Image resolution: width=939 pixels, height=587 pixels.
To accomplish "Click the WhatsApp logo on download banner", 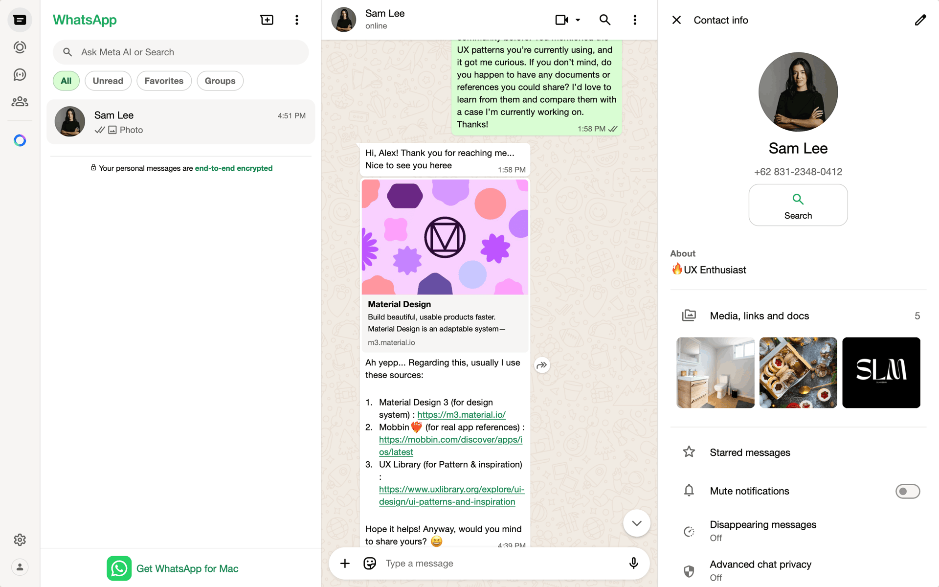I will [119, 568].
